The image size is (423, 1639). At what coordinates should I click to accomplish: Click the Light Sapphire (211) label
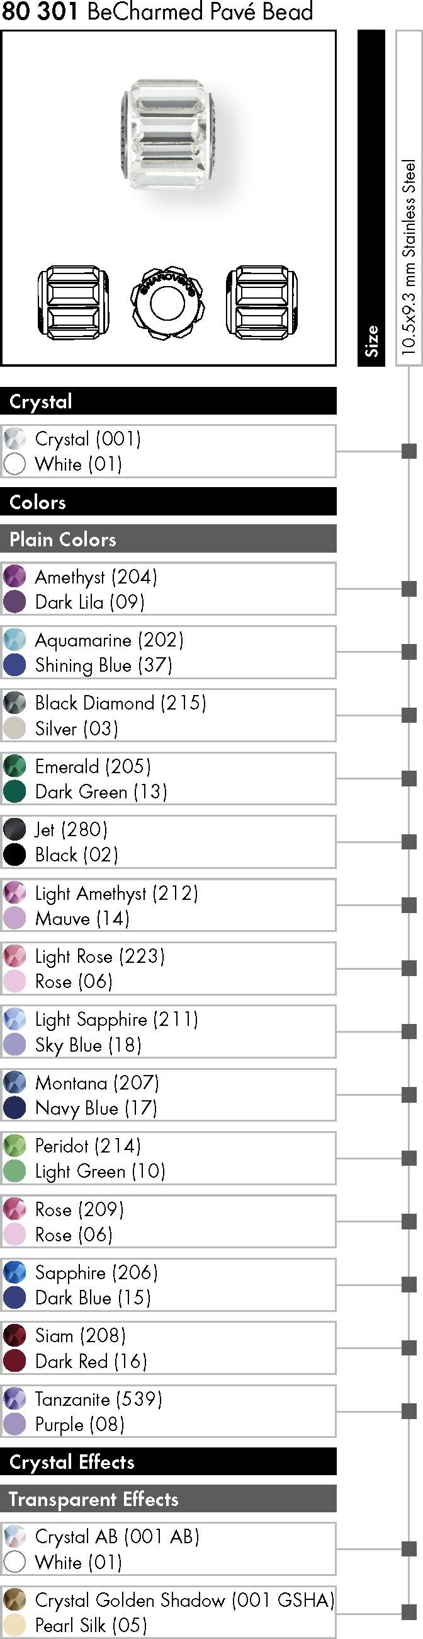pos(116,1020)
